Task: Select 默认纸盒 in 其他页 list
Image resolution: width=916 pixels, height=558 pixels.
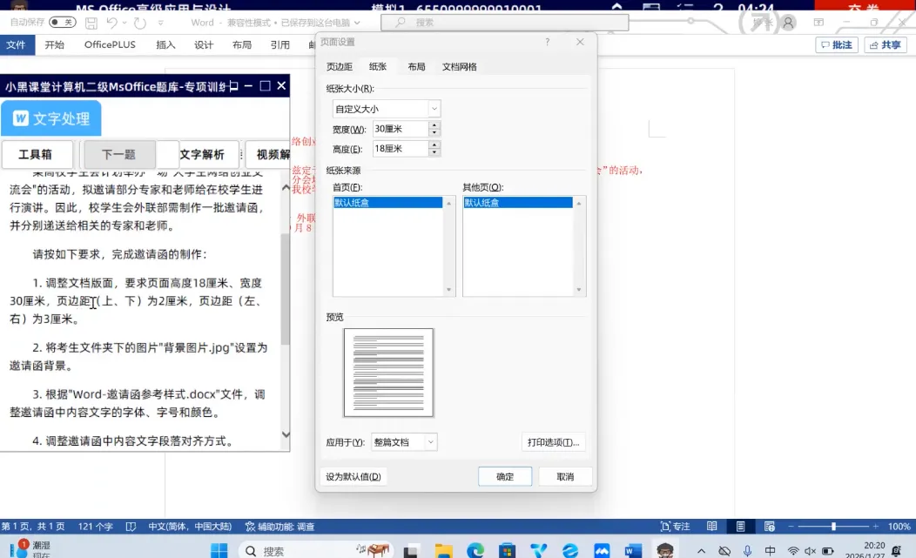Action: coord(517,203)
